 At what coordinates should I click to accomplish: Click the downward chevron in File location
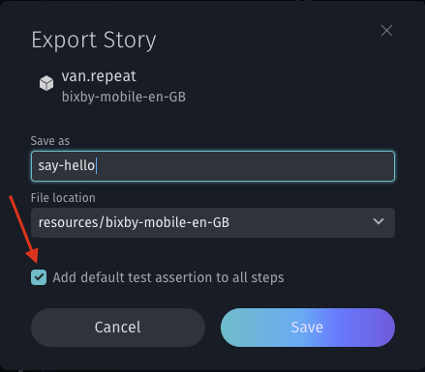coord(379,221)
